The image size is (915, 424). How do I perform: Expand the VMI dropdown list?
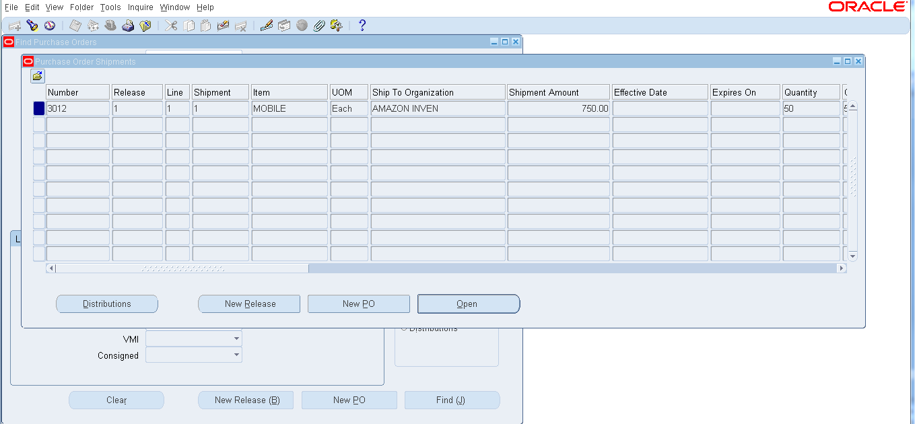236,339
